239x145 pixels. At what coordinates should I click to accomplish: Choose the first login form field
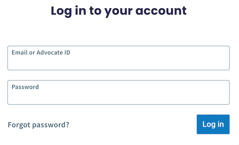(118, 58)
